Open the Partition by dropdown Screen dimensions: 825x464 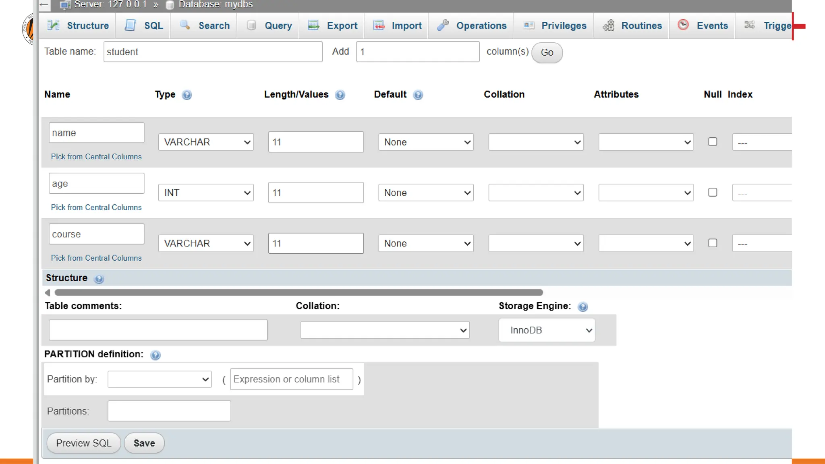pos(160,379)
